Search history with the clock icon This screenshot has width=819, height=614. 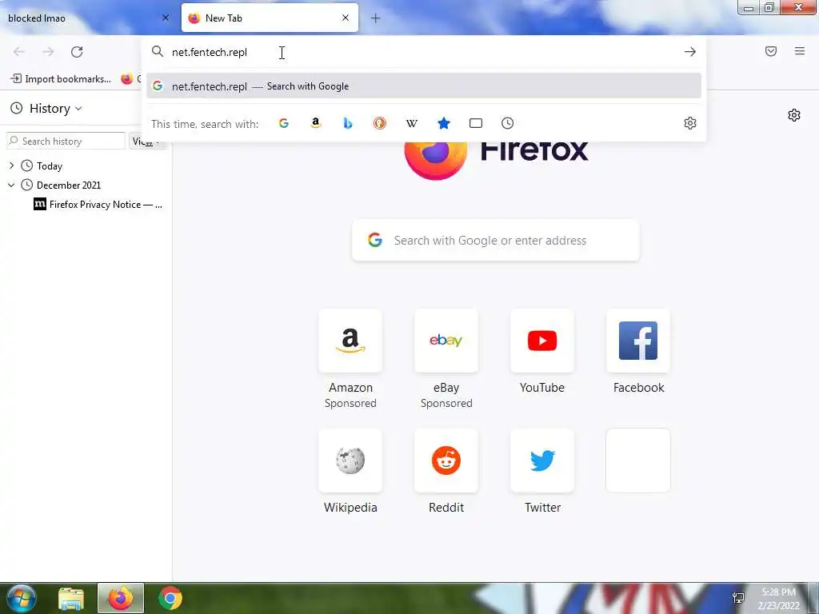pyautogui.click(x=508, y=123)
